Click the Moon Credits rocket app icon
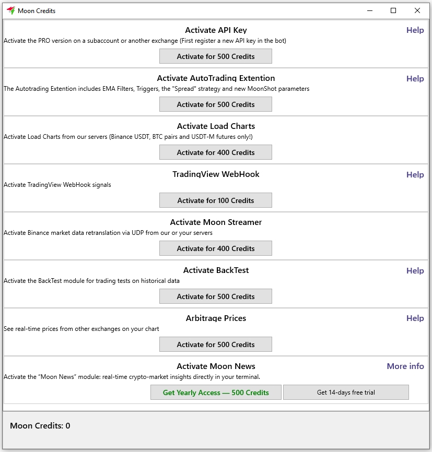This screenshot has height=452, width=432. 11,10
